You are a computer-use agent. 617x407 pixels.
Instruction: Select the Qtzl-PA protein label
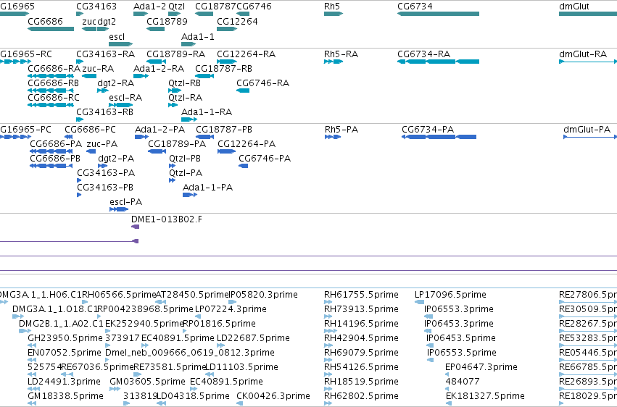[x=186, y=173]
